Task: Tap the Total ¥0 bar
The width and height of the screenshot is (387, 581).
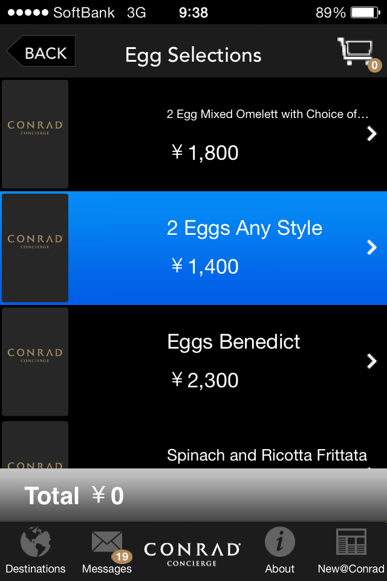Action: 193,496
